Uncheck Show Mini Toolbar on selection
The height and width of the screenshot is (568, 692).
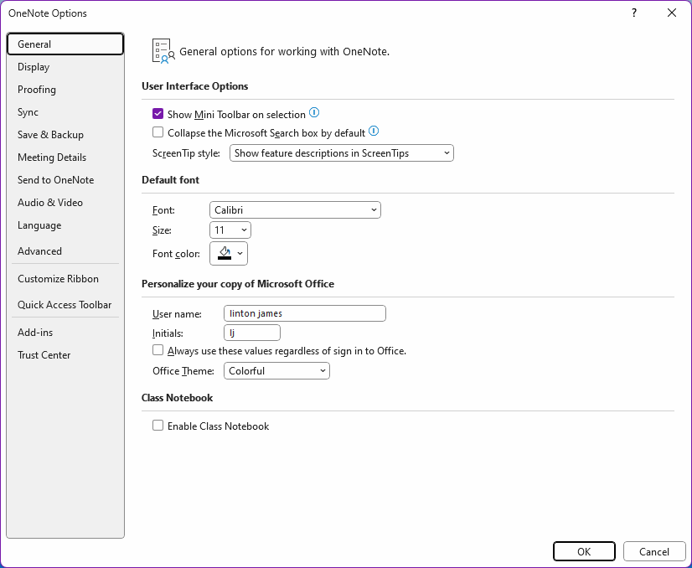[x=158, y=114]
